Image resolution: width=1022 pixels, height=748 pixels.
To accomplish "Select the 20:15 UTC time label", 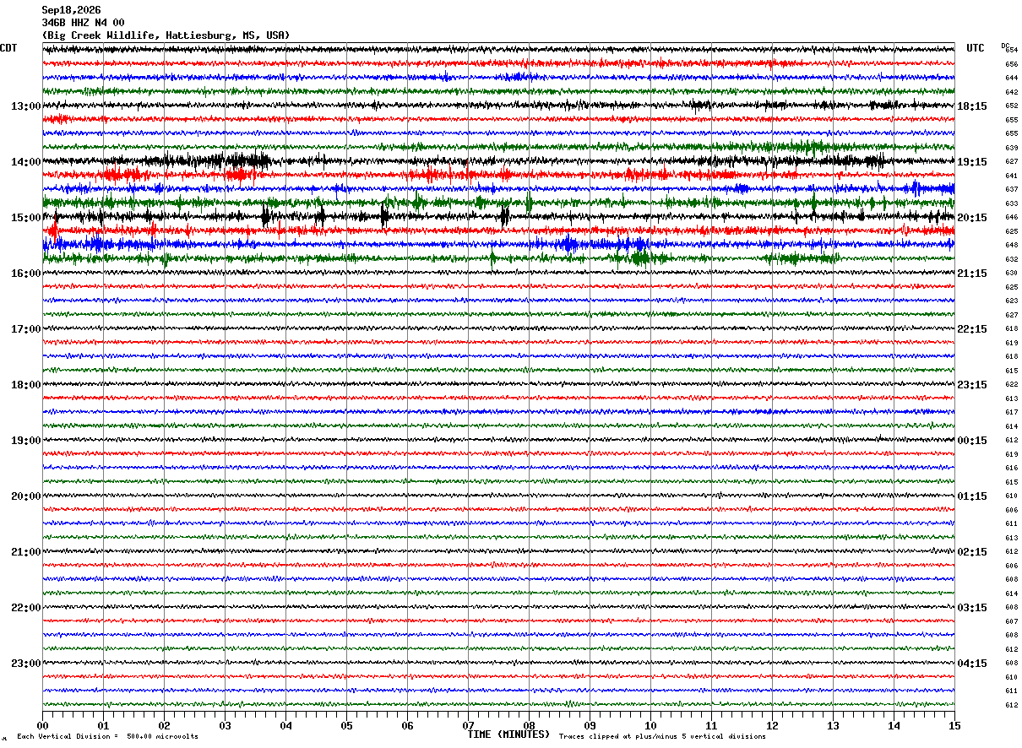I will pos(972,217).
